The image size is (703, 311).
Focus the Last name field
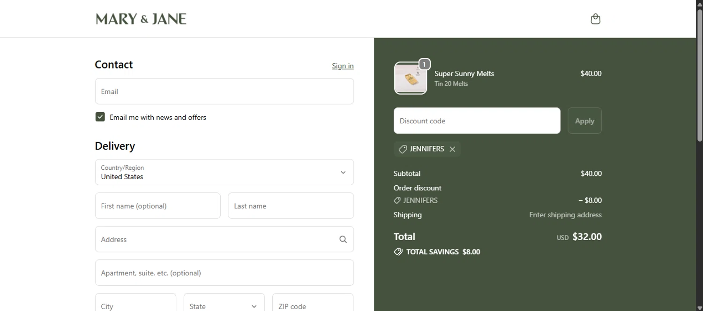[x=291, y=205]
